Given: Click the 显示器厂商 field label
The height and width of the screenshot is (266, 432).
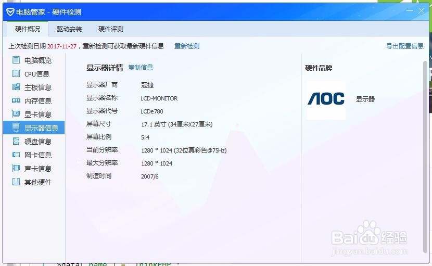Looking at the screenshot, I should [x=102, y=85].
